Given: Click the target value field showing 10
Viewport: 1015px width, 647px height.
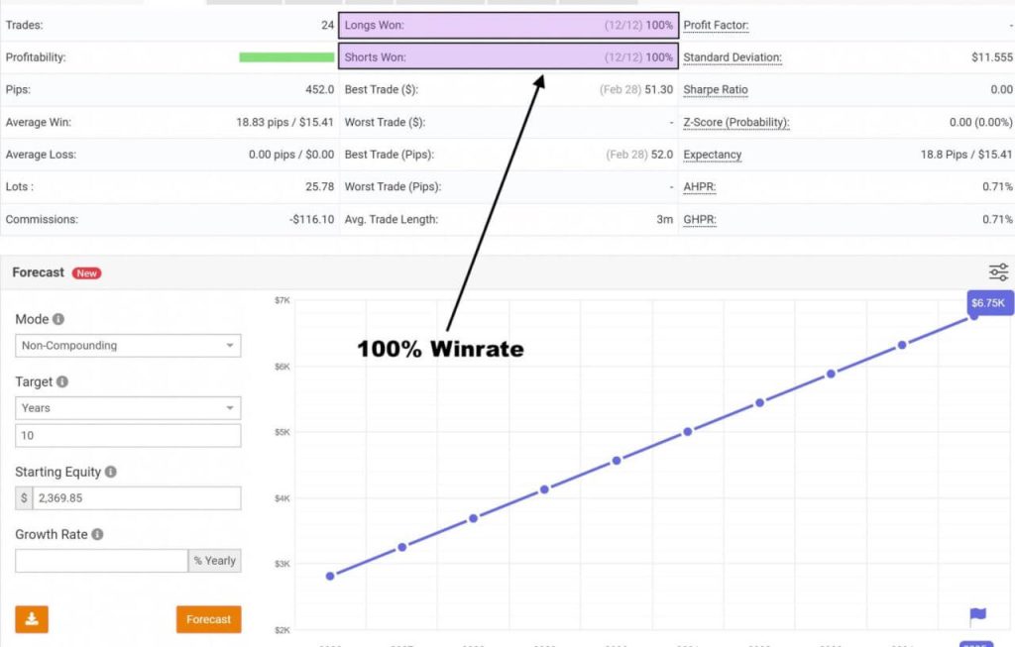Looking at the screenshot, I should point(128,436).
